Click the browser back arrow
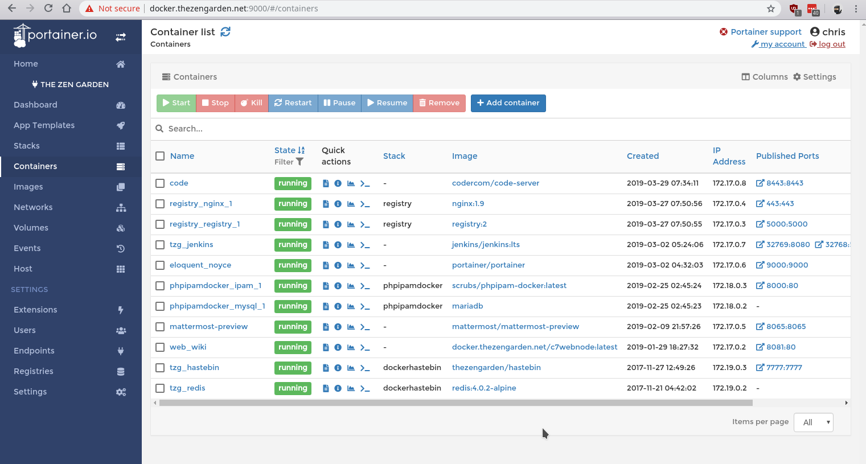The width and height of the screenshot is (866, 464). click(12, 9)
